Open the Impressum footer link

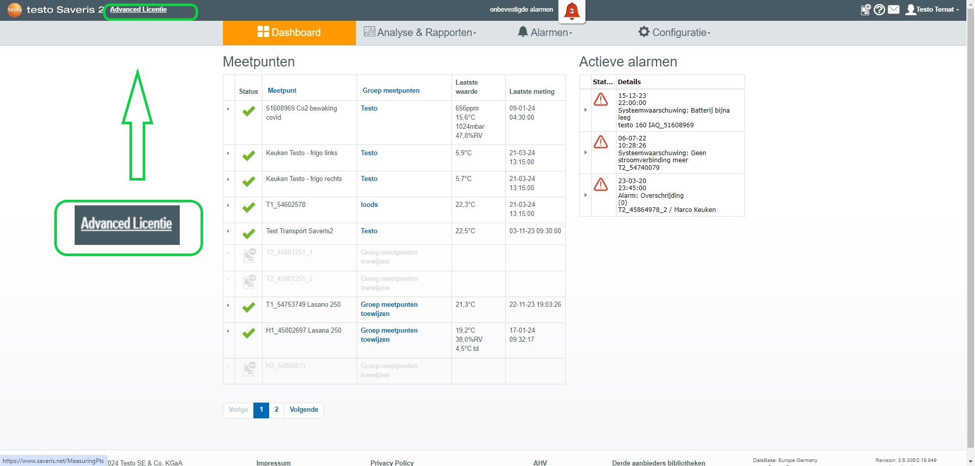pyautogui.click(x=273, y=462)
